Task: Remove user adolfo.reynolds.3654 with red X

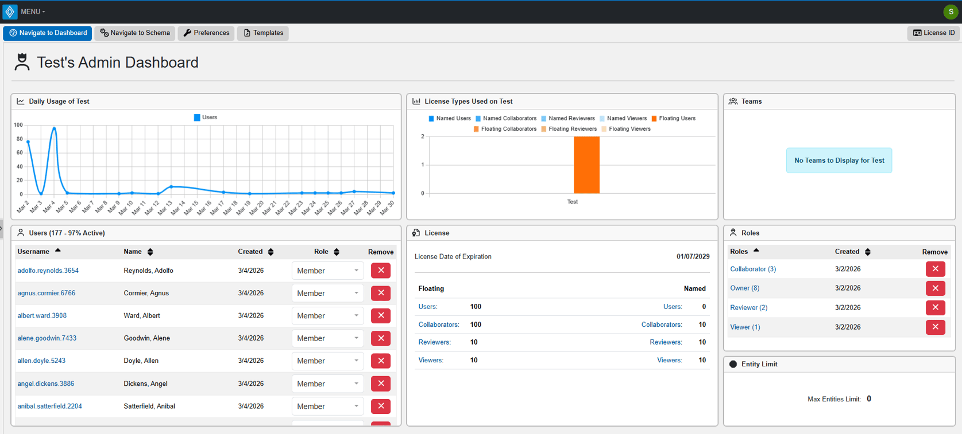Action: click(381, 271)
